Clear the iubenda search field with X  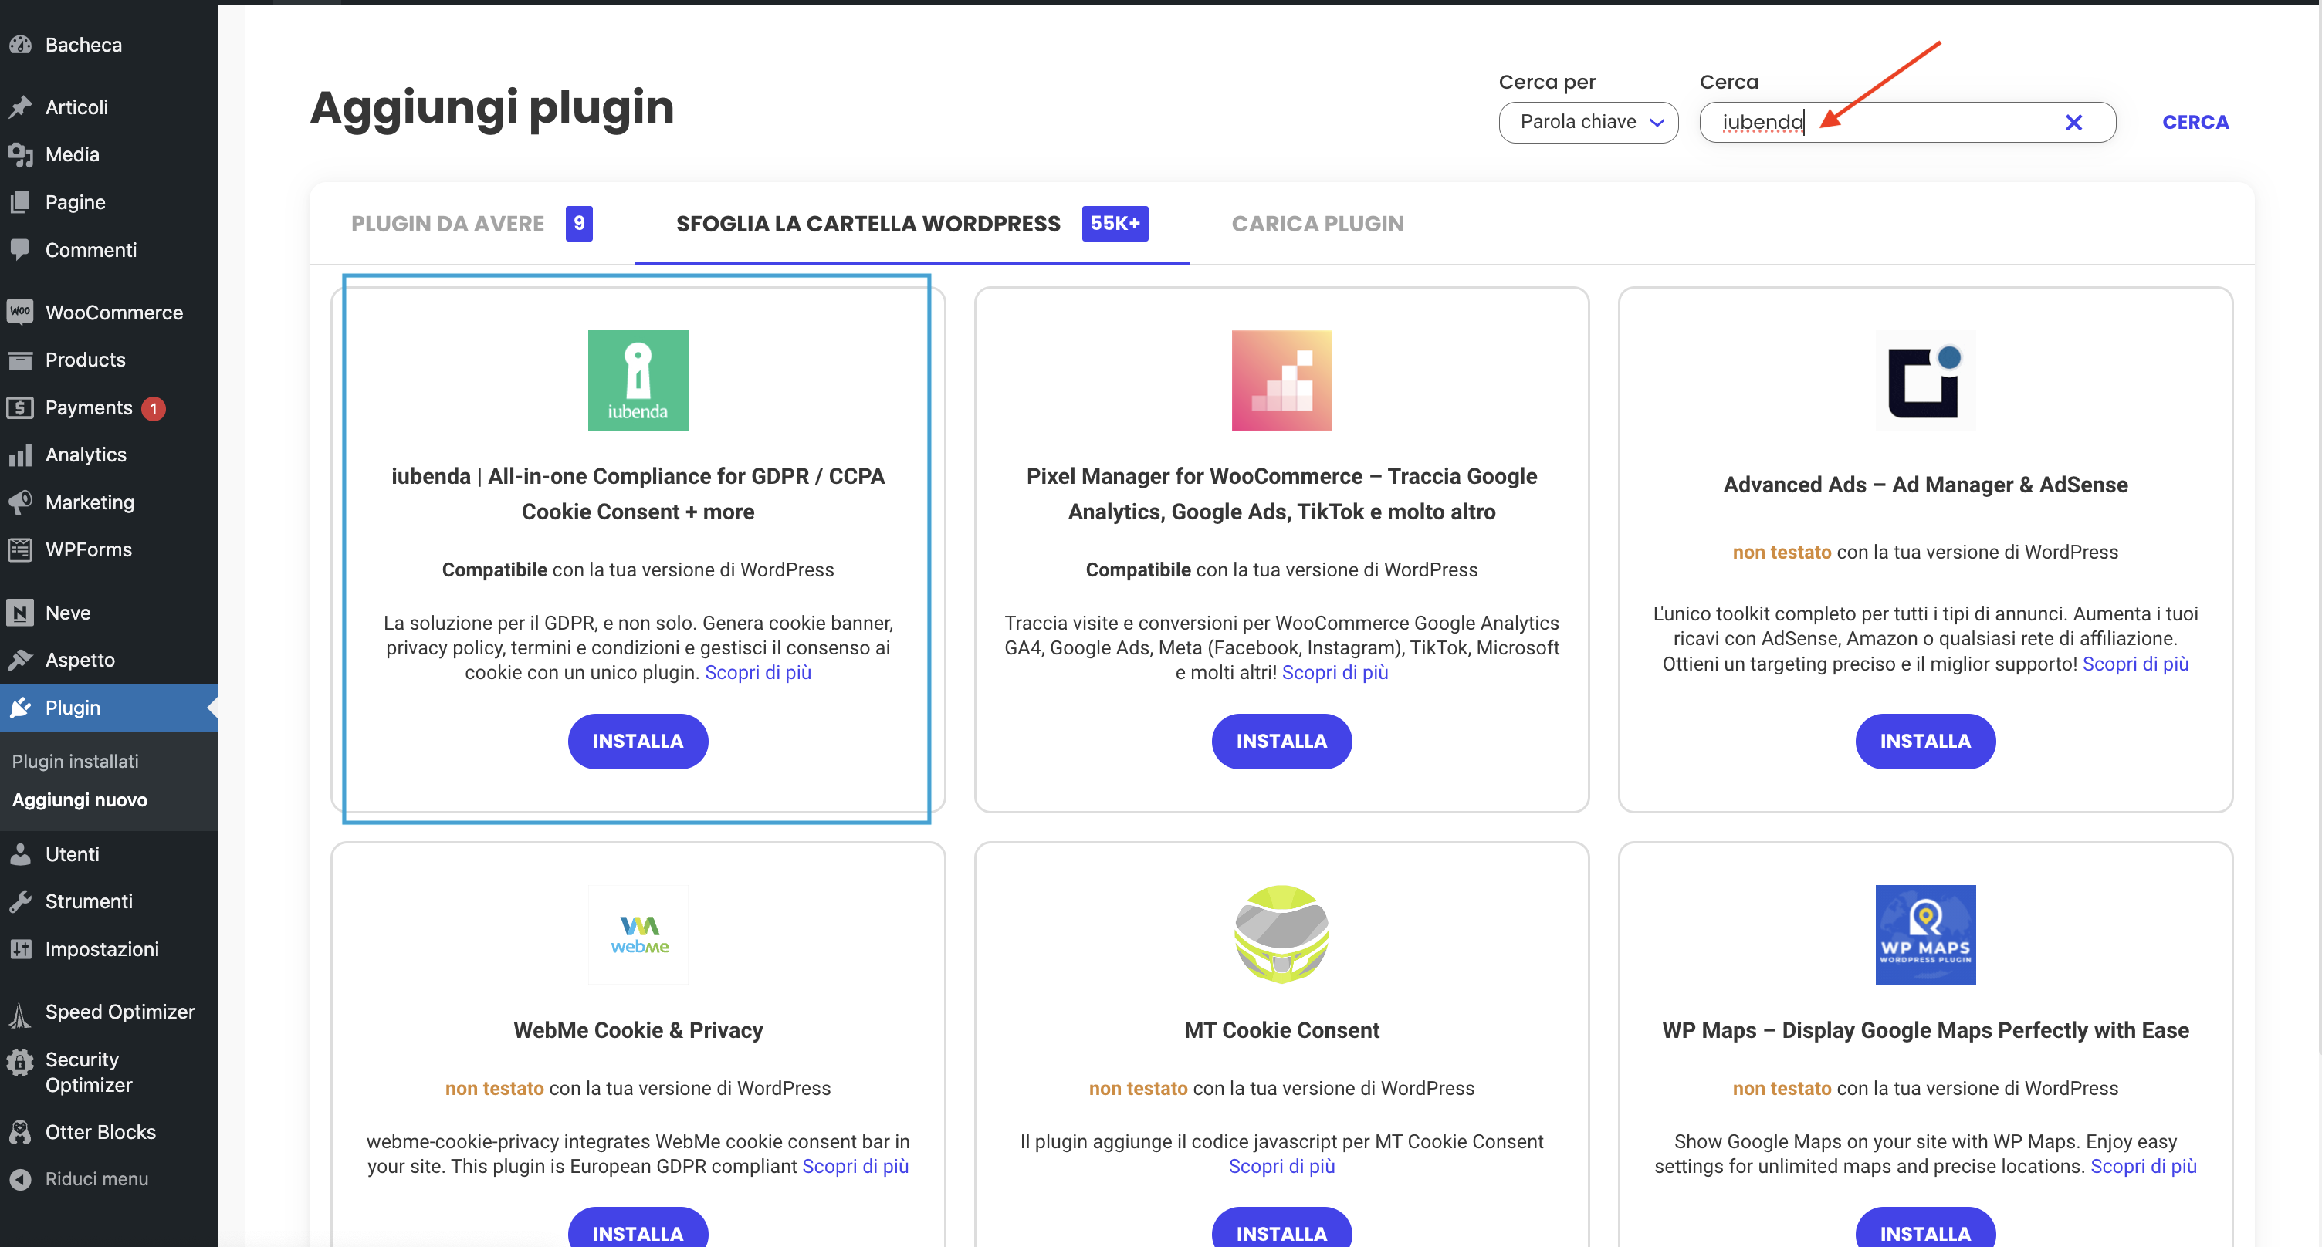click(x=2074, y=122)
